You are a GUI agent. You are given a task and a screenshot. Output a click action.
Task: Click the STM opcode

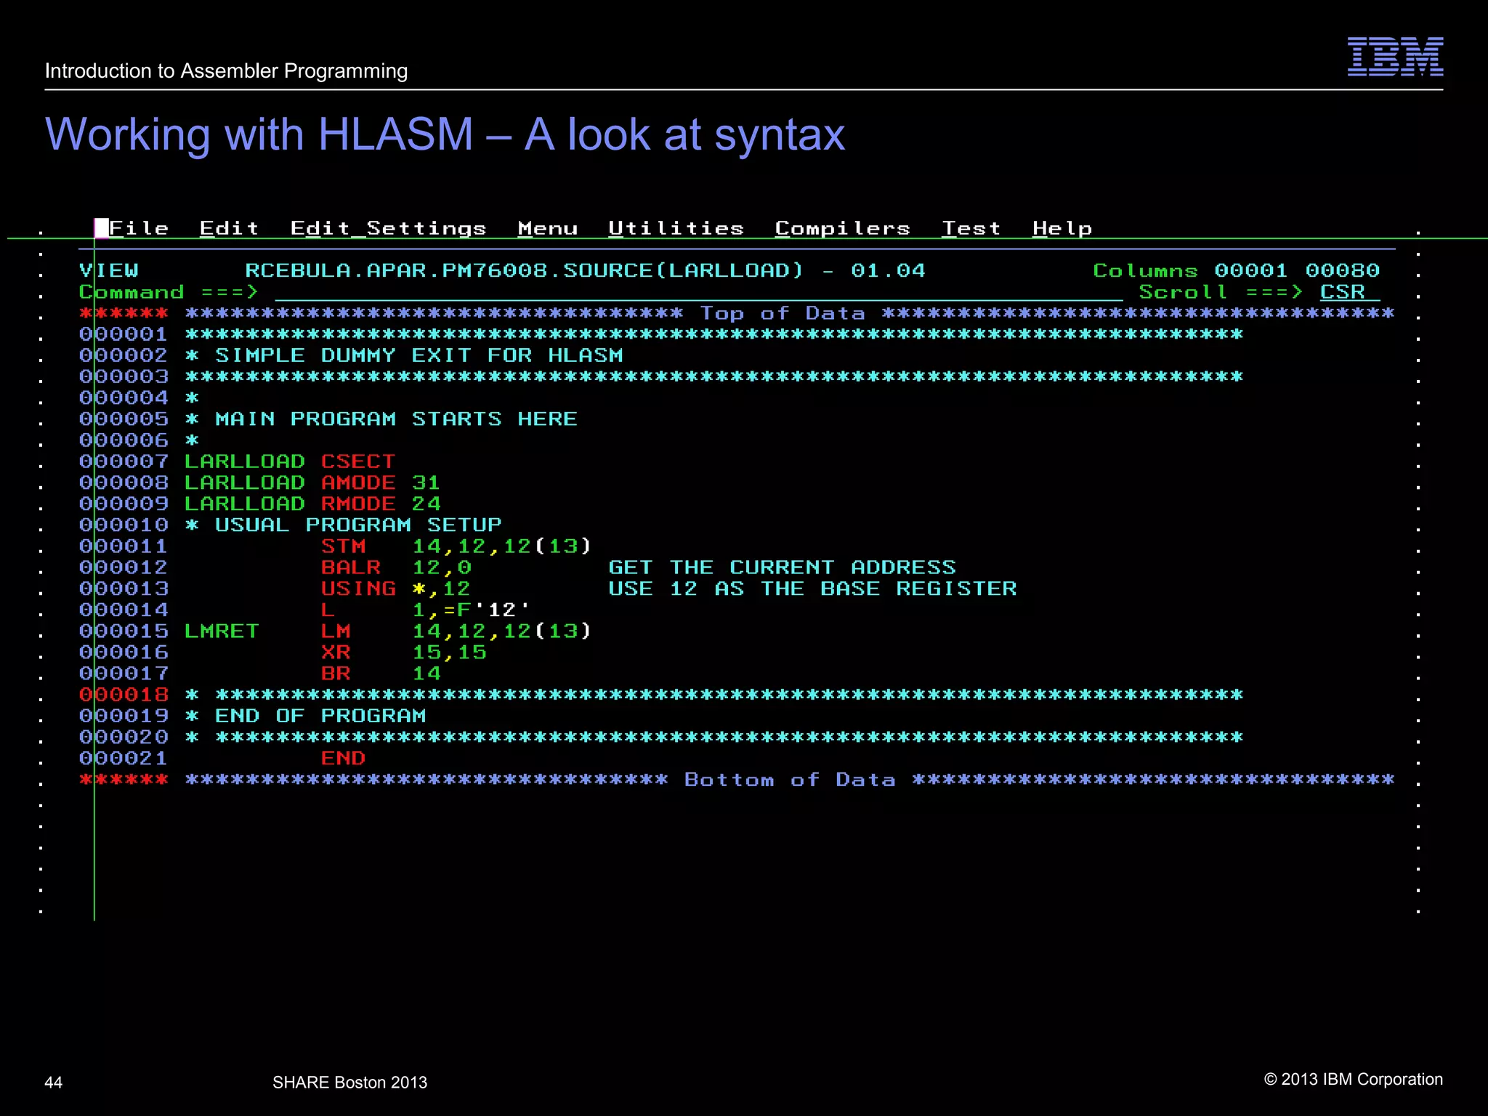[343, 546]
